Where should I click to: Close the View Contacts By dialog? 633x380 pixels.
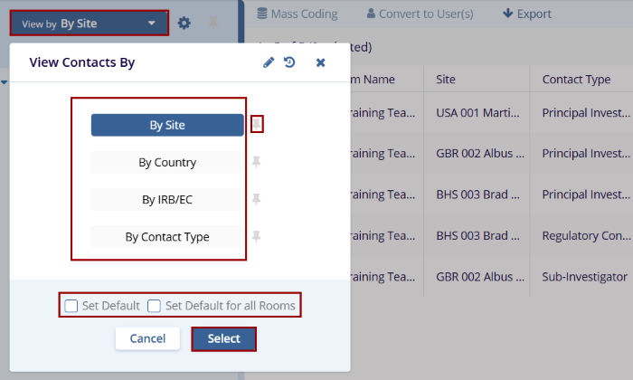pos(320,62)
